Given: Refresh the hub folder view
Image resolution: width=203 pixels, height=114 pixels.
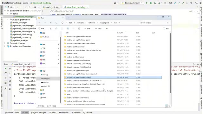Looking at the screenshot, I should click(x=56, y=23).
